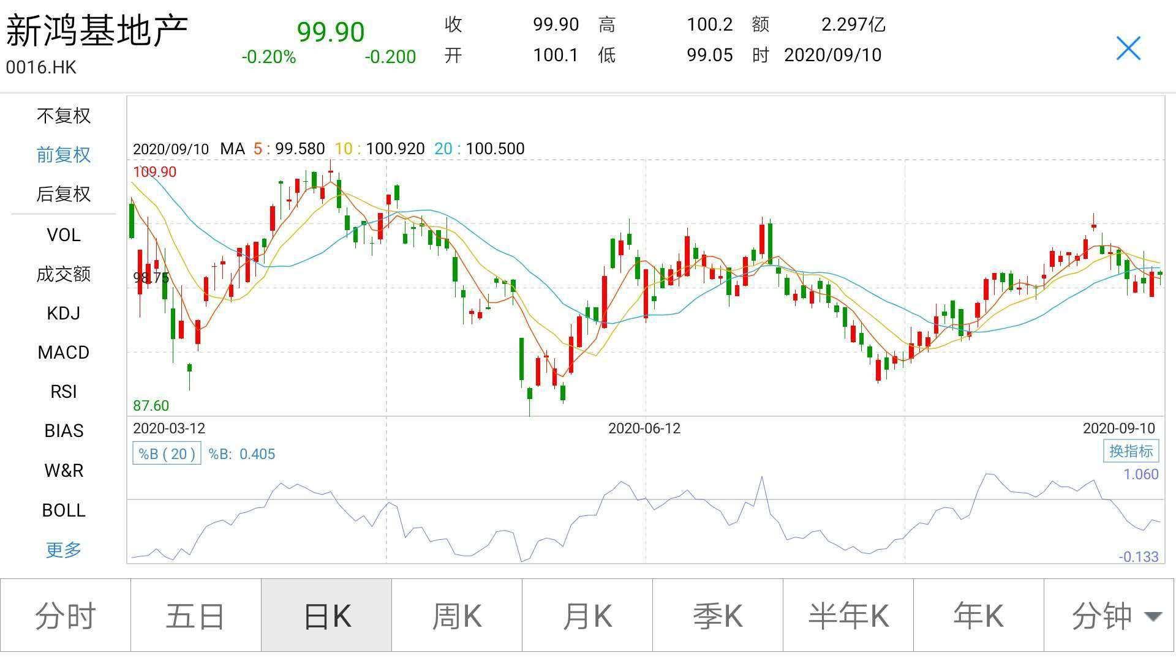Show the 成交额 indicator
The image size is (1176, 661).
point(64,274)
